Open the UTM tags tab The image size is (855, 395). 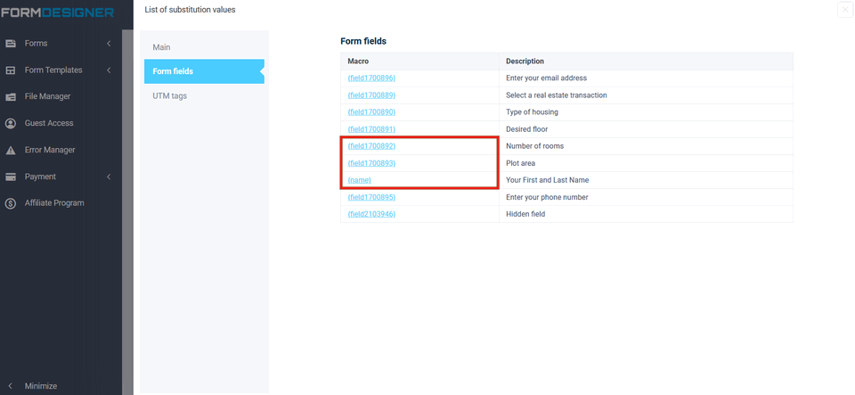(169, 95)
